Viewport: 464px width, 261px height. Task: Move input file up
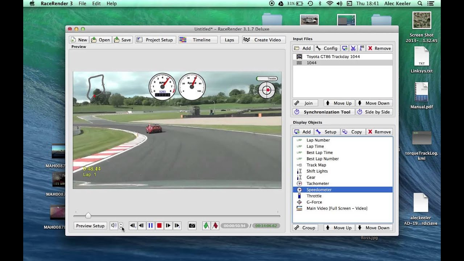pyautogui.click(x=339, y=103)
